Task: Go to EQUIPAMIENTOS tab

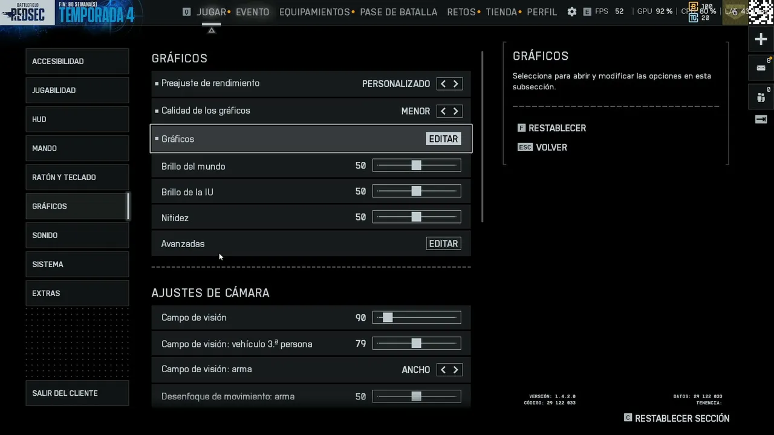Action: point(314,12)
